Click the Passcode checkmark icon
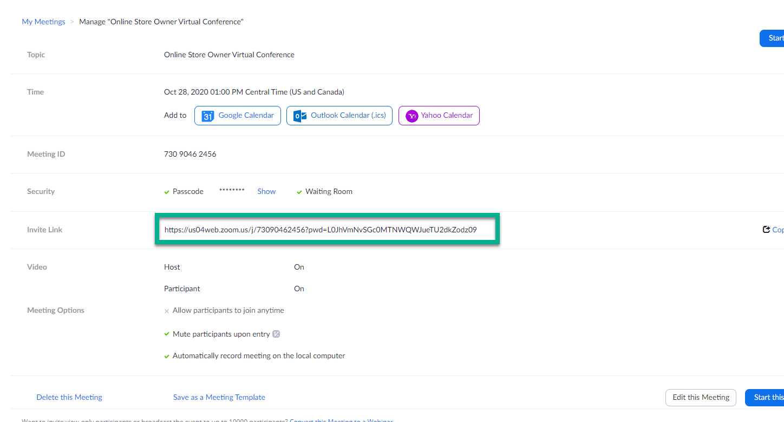The width and height of the screenshot is (784, 422). pyautogui.click(x=166, y=191)
